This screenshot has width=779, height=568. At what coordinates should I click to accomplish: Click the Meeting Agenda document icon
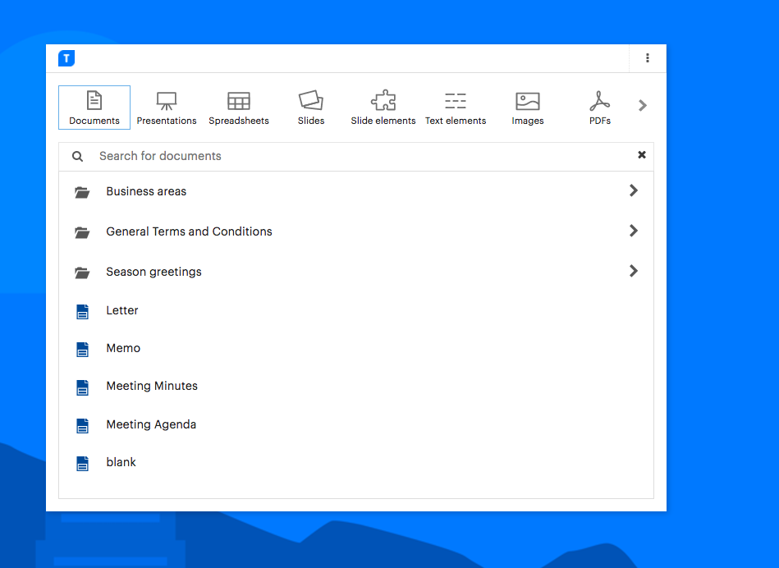pyautogui.click(x=82, y=426)
